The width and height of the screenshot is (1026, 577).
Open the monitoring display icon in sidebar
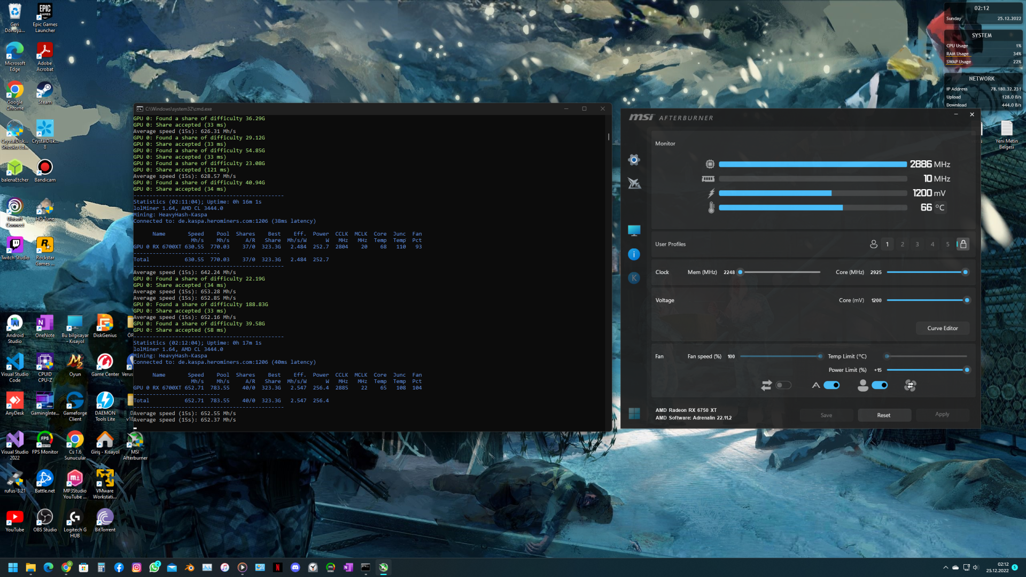634,230
